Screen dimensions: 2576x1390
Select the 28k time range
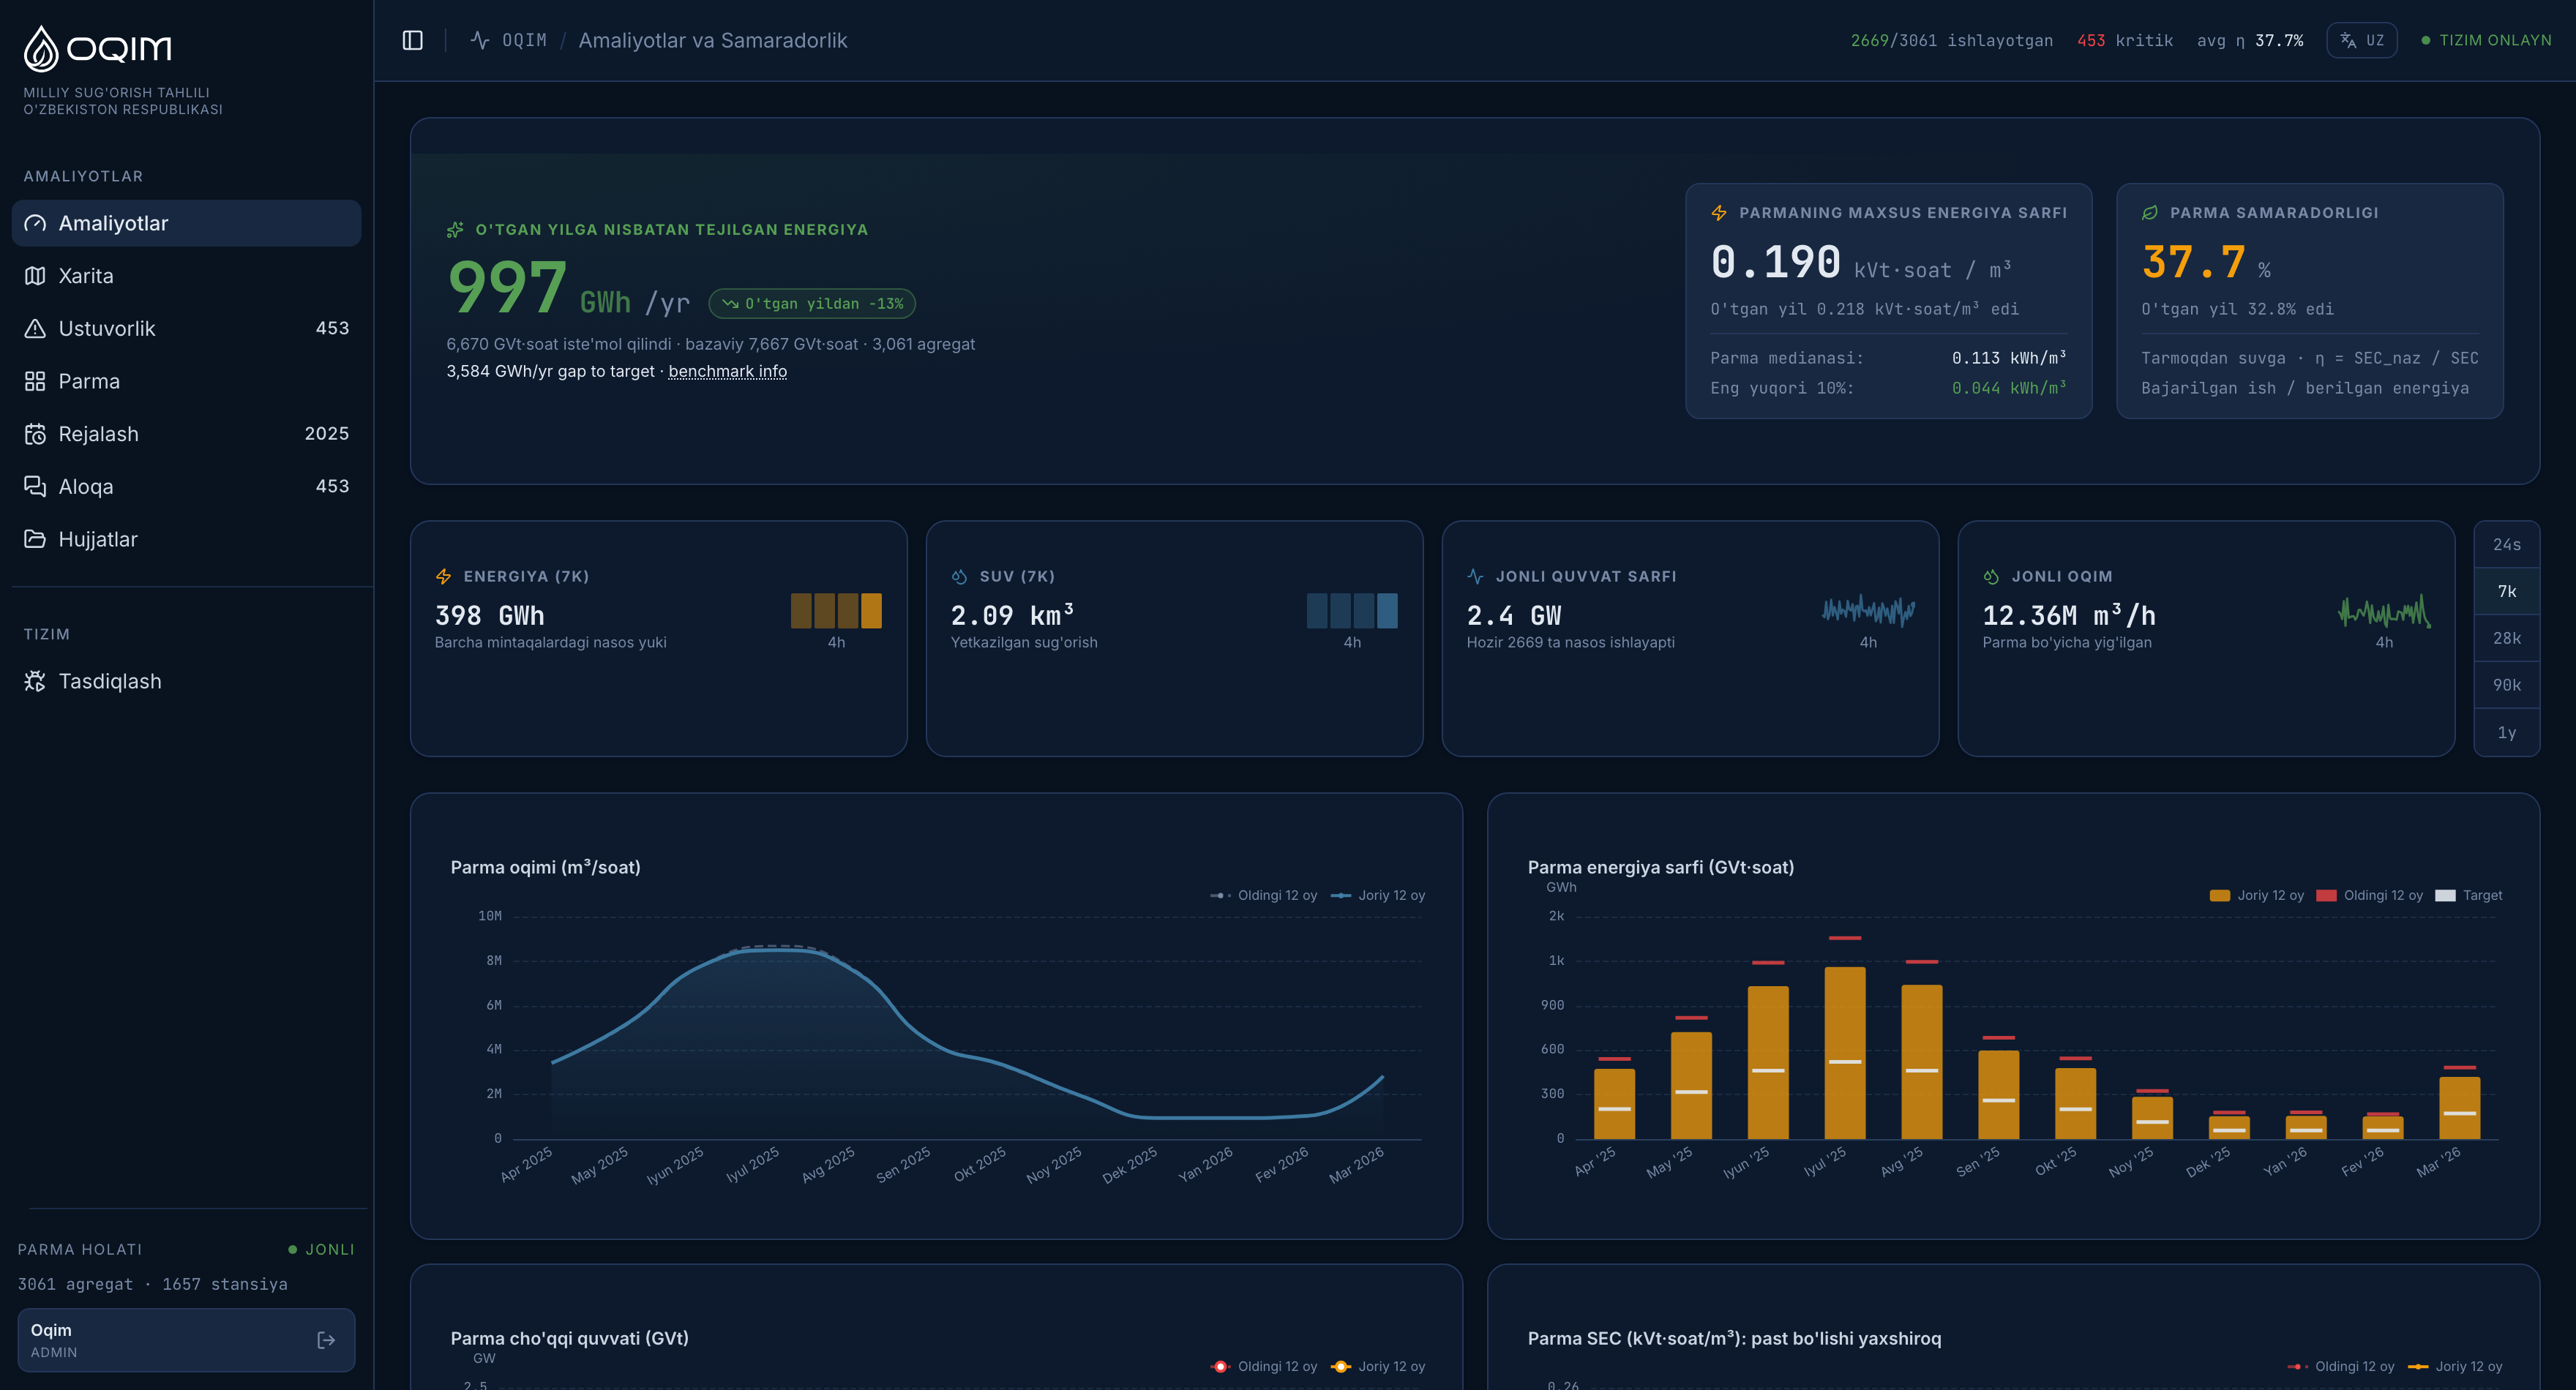pos(2506,638)
